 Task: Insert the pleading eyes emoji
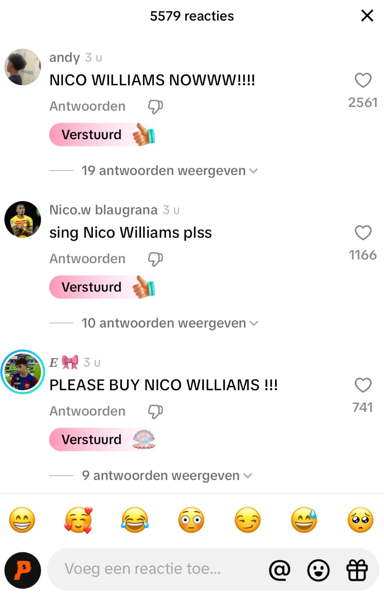(x=360, y=520)
